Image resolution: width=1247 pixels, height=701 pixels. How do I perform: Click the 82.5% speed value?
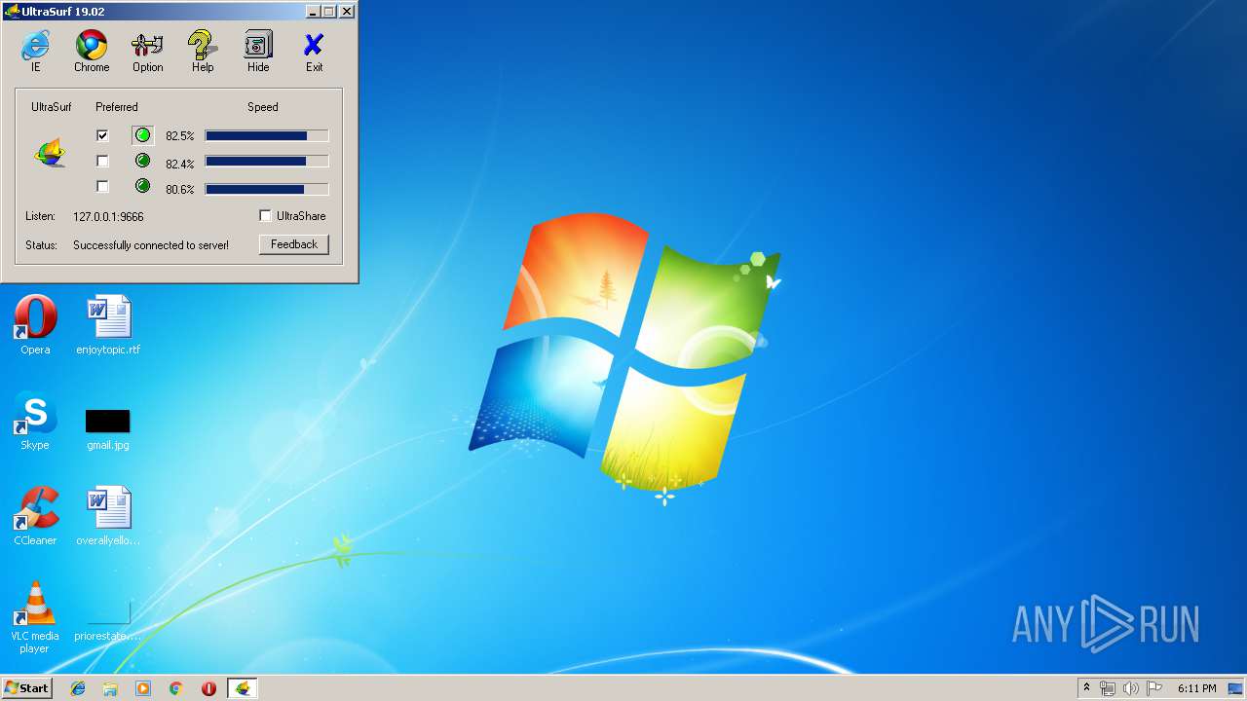click(x=179, y=136)
